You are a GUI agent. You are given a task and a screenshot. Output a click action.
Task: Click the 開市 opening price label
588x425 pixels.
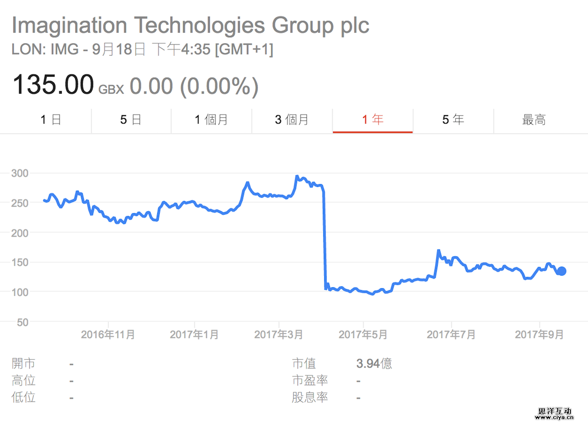(24, 364)
